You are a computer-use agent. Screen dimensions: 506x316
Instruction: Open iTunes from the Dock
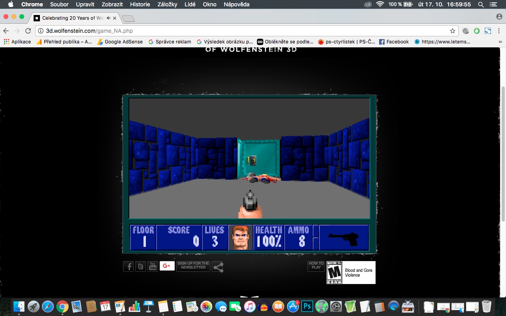[x=249, y=306]
